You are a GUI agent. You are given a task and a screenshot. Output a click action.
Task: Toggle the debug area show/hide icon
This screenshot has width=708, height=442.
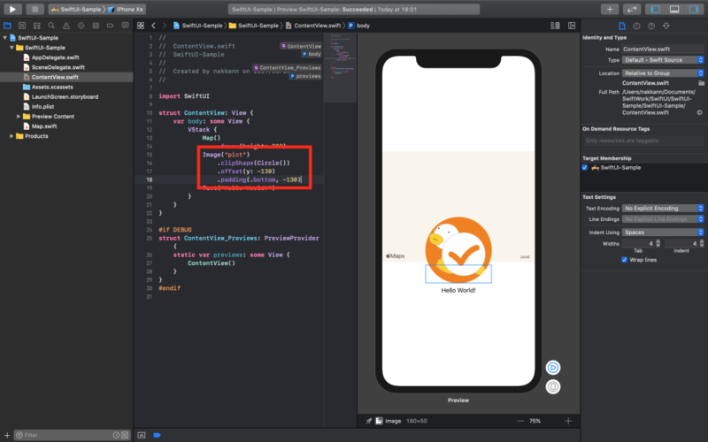pyautogui.click(x=142, y=435)
